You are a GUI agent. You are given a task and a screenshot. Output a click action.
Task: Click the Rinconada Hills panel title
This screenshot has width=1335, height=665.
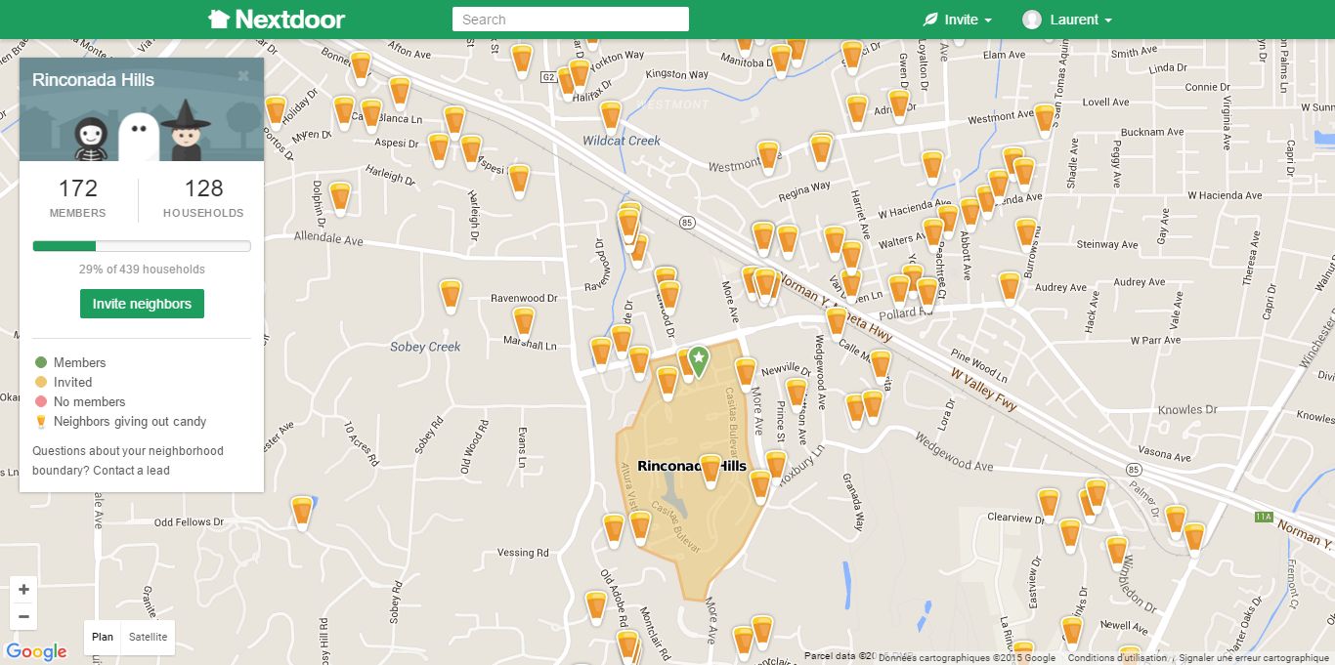93,80
